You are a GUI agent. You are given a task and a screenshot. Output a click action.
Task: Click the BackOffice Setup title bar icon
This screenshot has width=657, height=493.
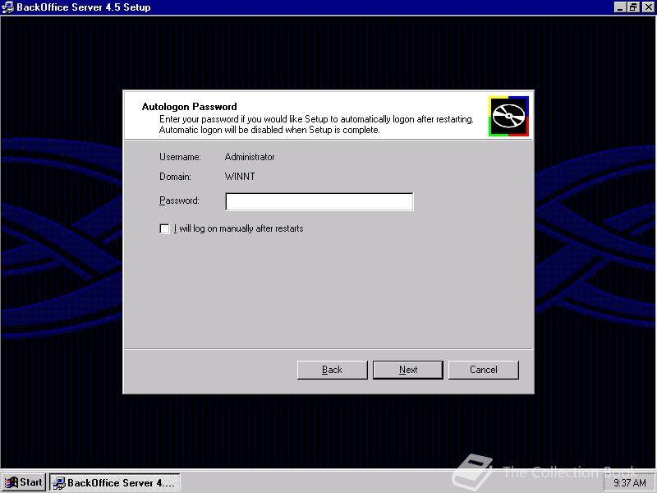8,7
